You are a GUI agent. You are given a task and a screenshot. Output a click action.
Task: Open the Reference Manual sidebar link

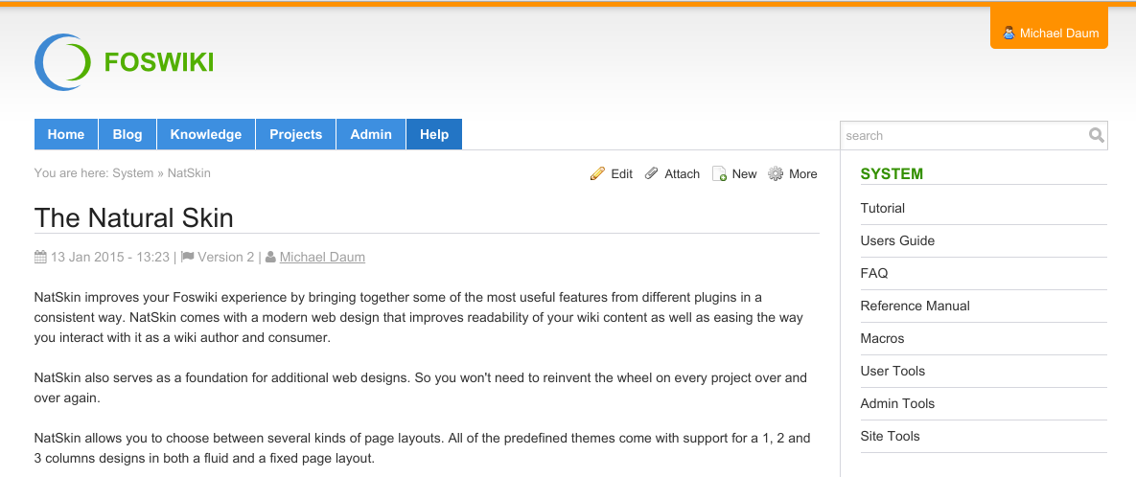(916, 306)
